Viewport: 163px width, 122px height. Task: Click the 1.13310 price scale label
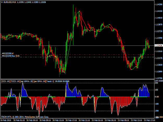[159, 52]
